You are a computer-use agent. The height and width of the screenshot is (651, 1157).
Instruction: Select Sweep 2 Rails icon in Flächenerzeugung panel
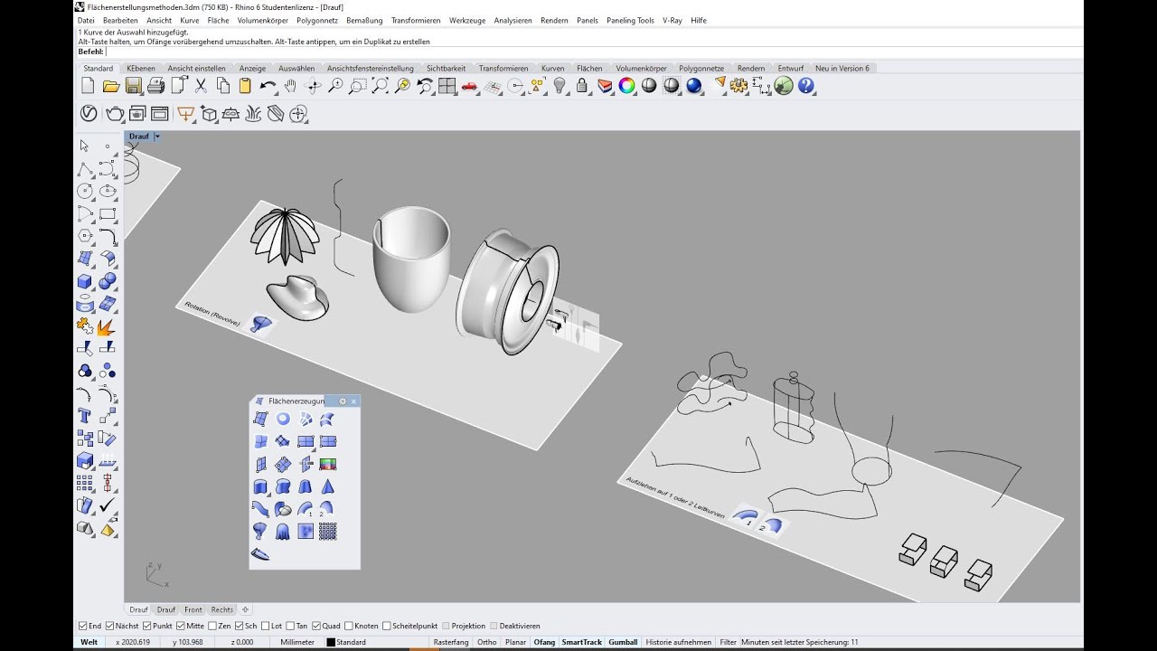click(327, 509)
